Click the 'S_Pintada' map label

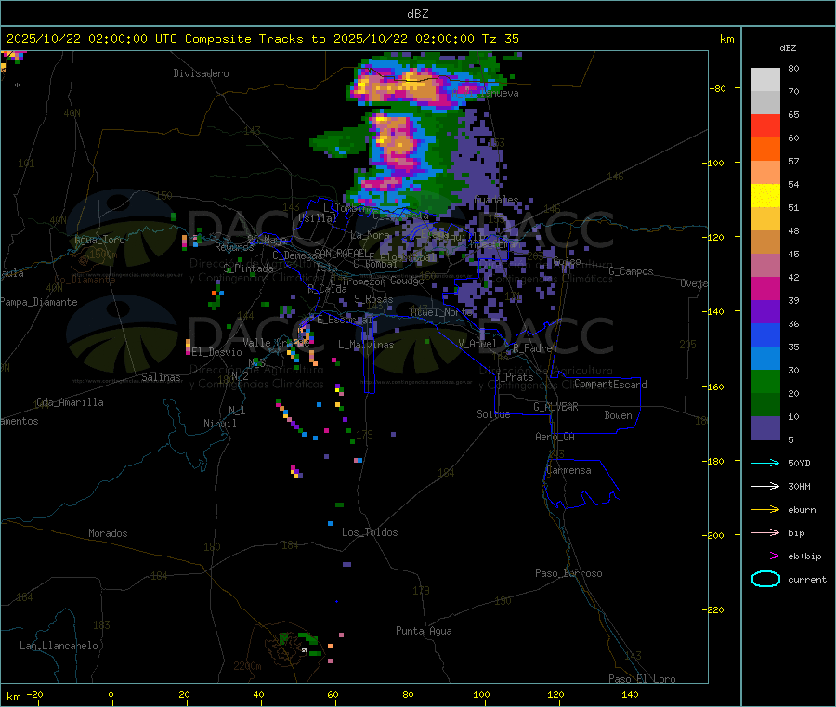[248, 268]
